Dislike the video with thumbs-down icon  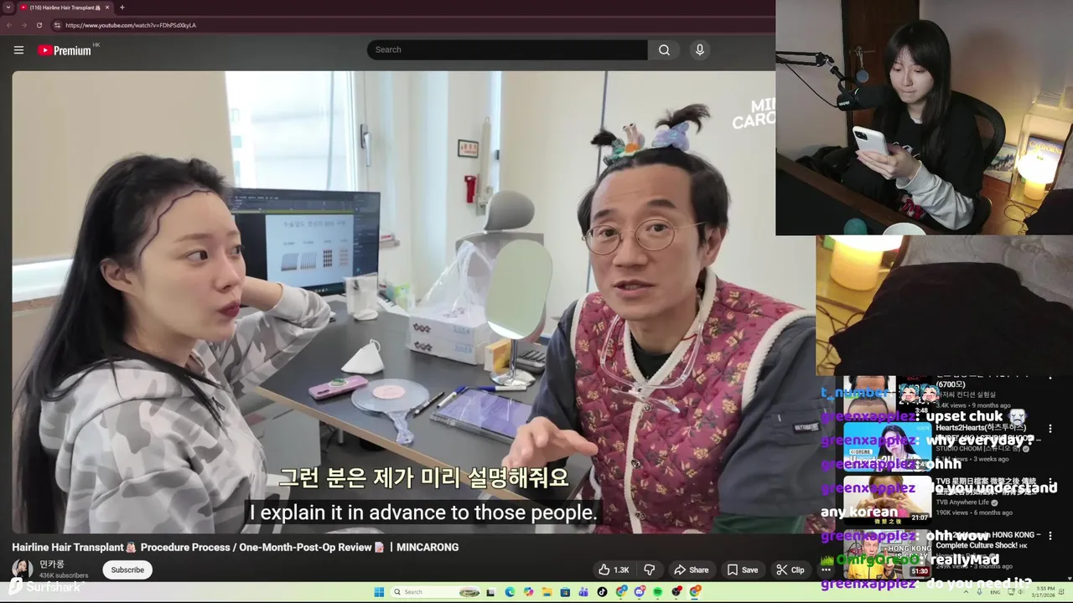[650, 569]
